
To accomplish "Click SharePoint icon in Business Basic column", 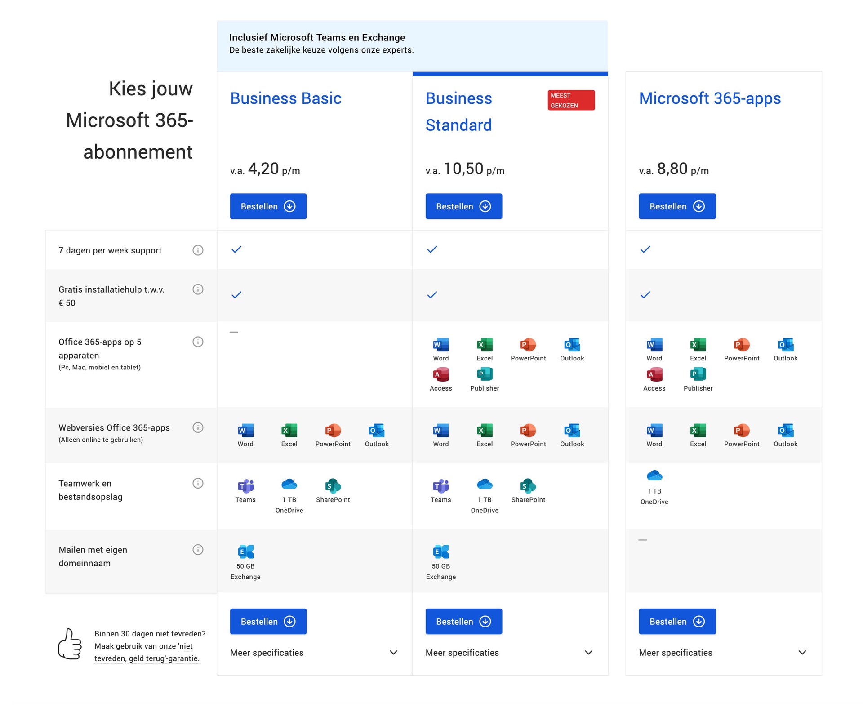I will (x=333, y=485).
